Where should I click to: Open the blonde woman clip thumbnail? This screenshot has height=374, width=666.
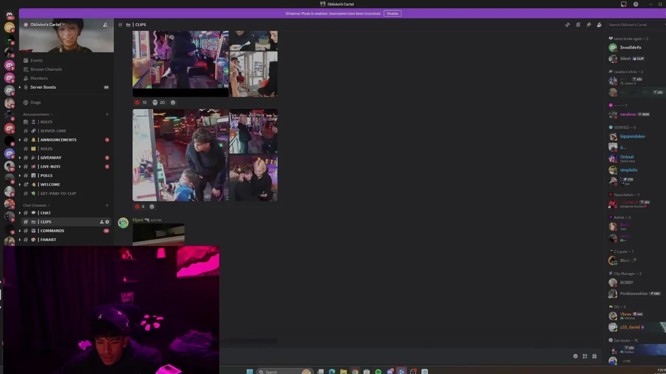[253, 178]
